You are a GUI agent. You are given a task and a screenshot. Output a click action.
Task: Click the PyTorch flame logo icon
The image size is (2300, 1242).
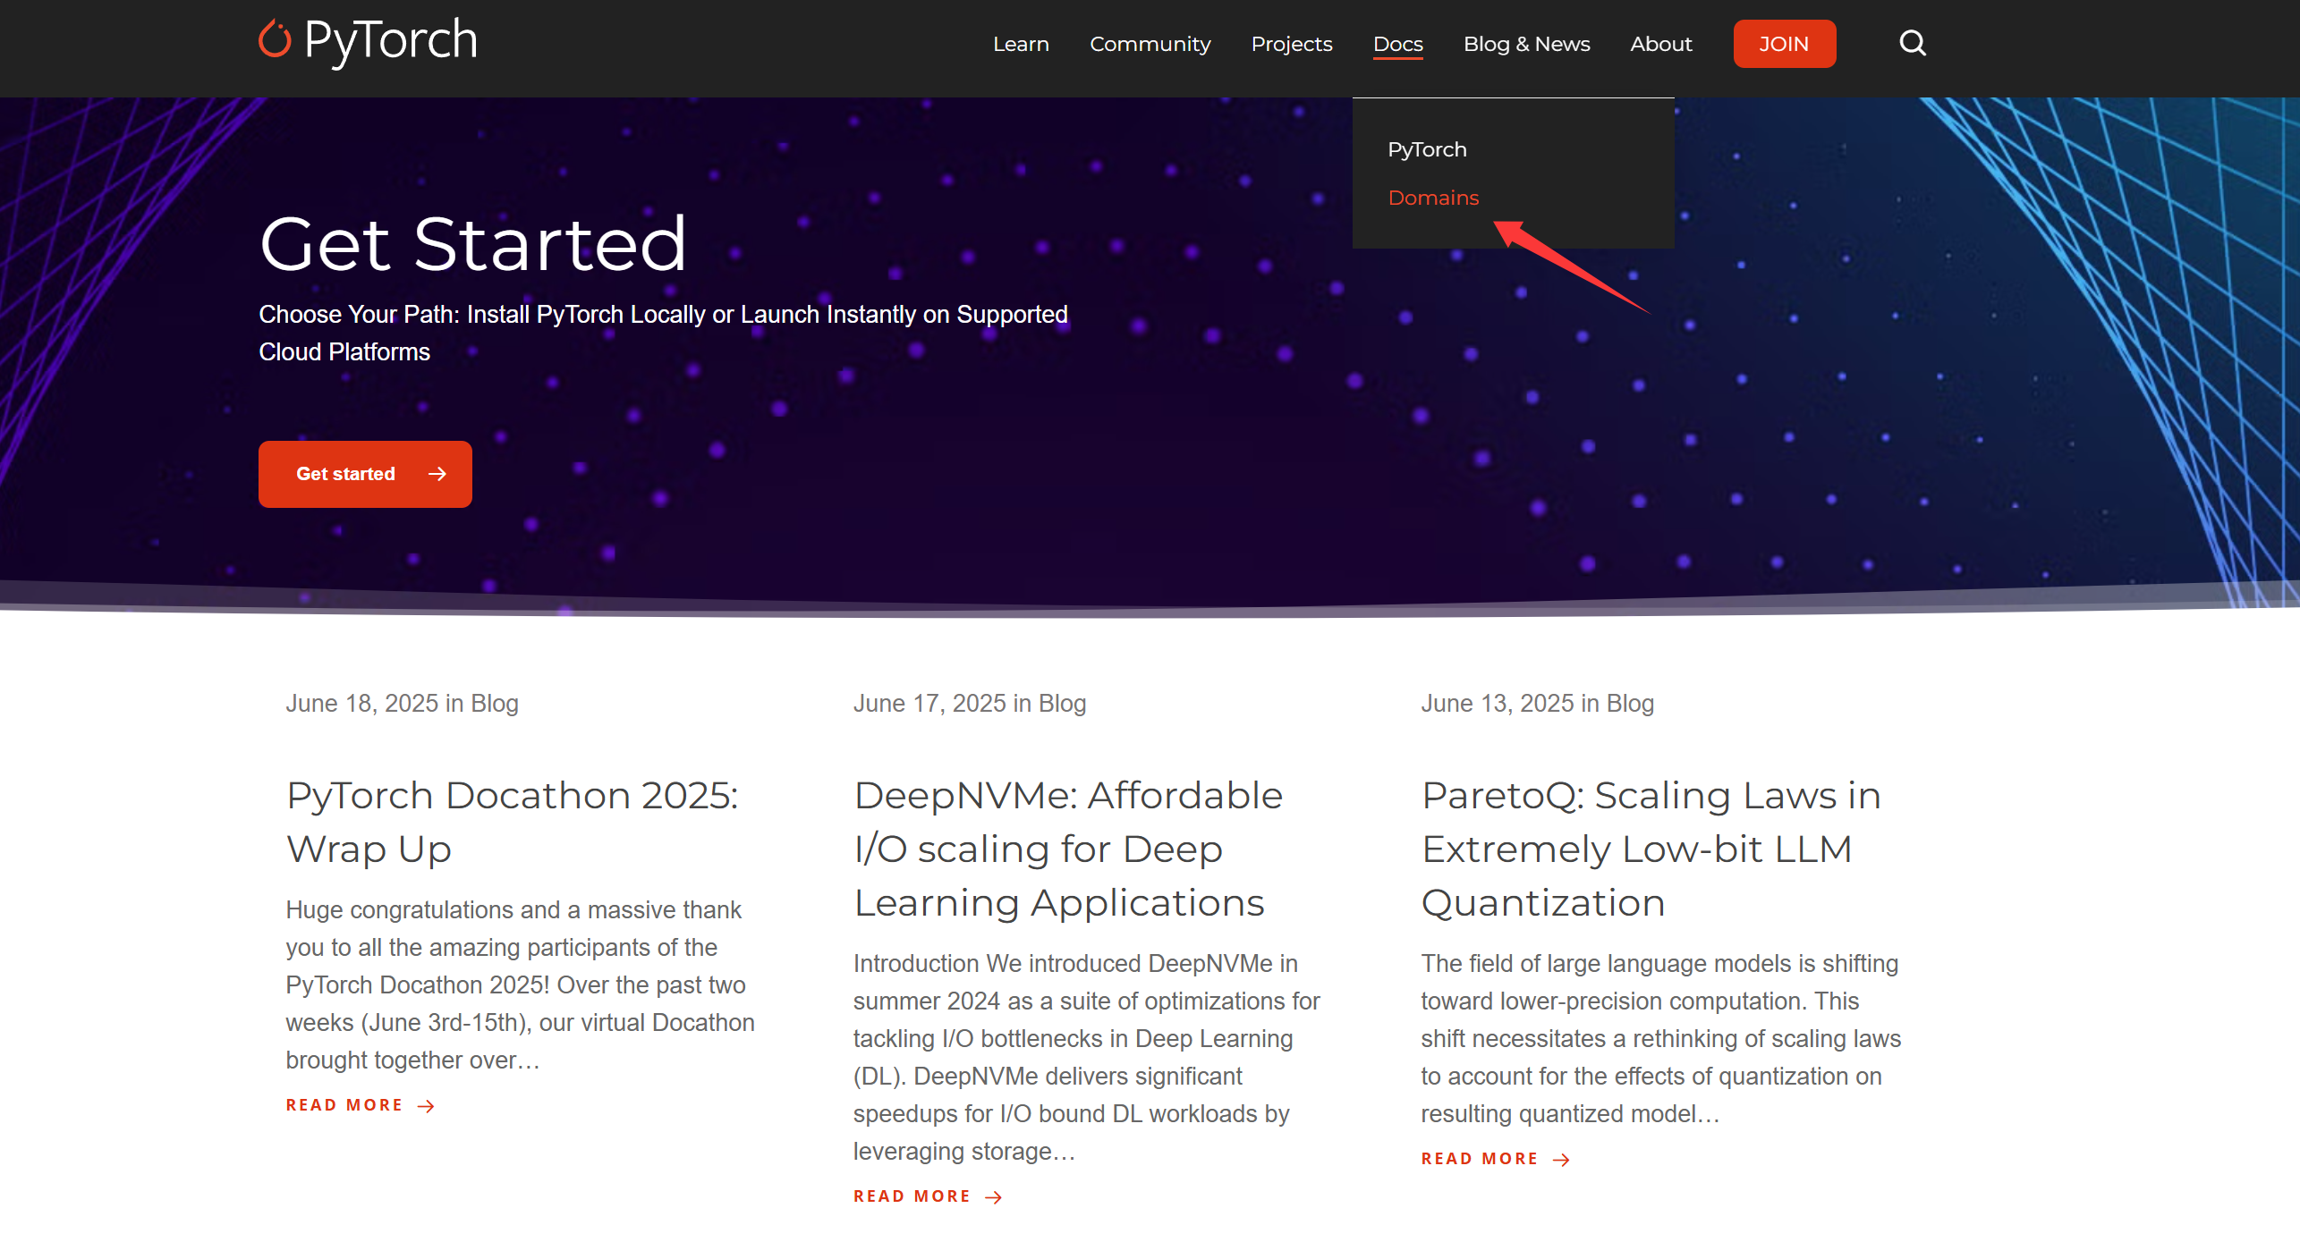[x=275, y=40]
